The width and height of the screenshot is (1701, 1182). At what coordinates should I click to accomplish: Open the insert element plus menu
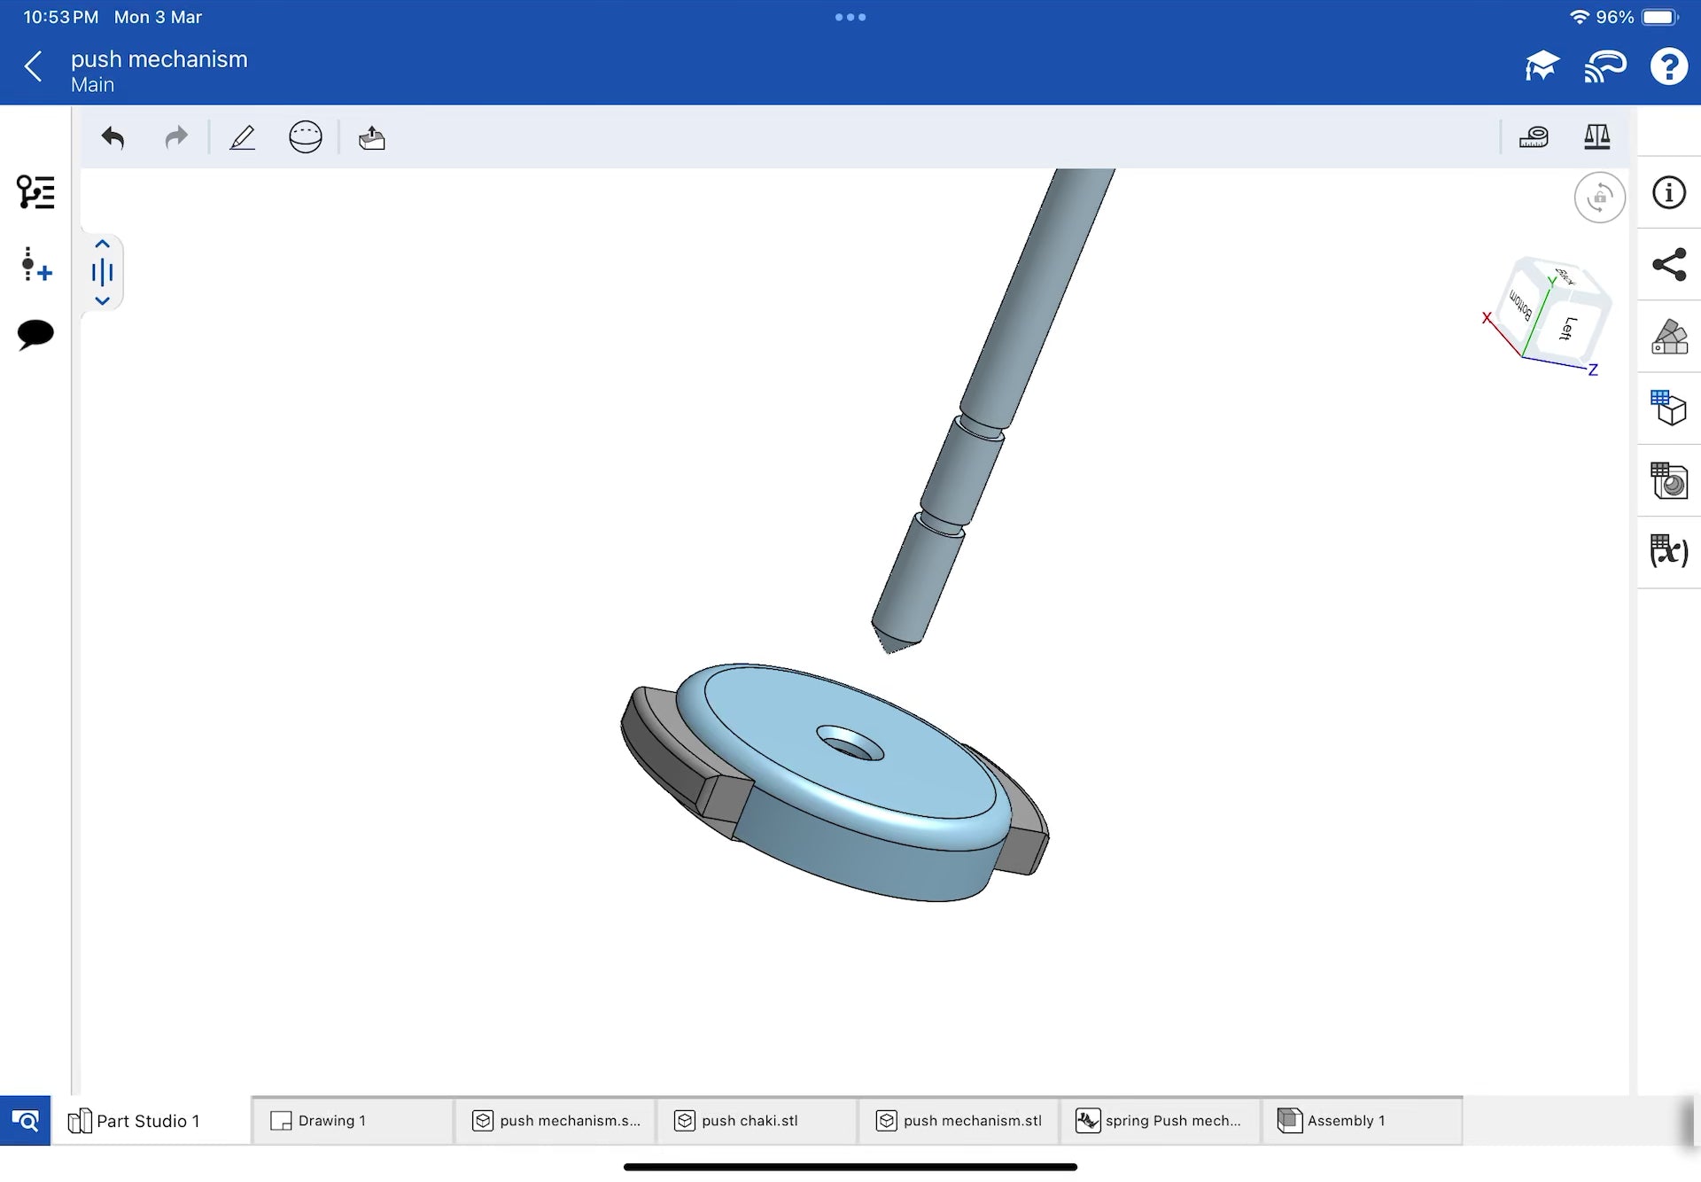35,264
